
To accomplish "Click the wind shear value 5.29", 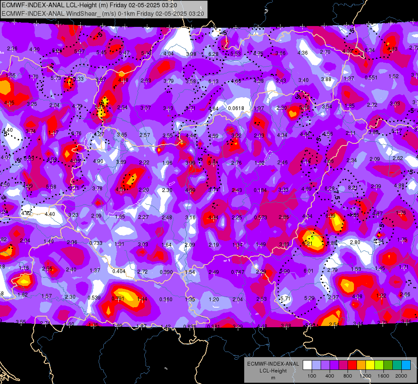I will pos(309,298).
